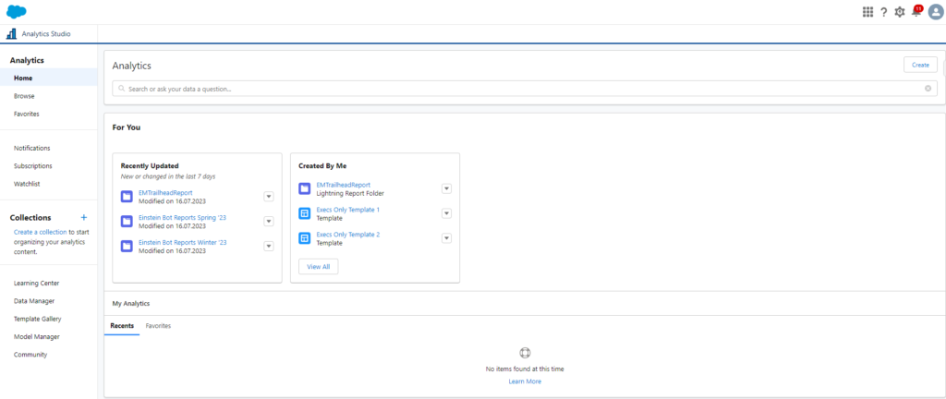Open dropdown for Execs Only Template 2

446,238
